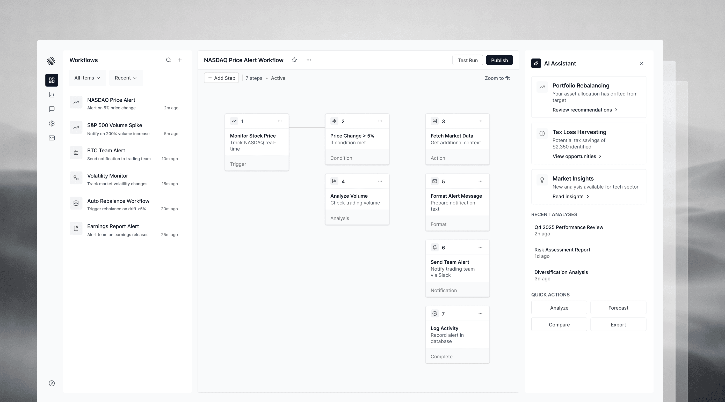
Task: Favorite the workflow with star icon
Action: pyautogui.click(x=294, y=60)
